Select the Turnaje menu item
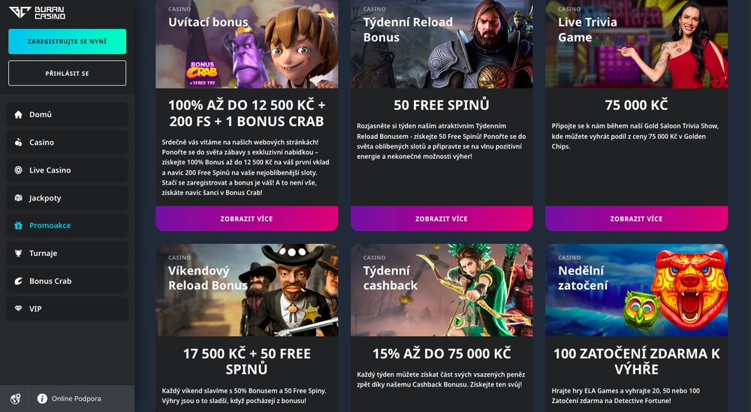 (67, 253)
